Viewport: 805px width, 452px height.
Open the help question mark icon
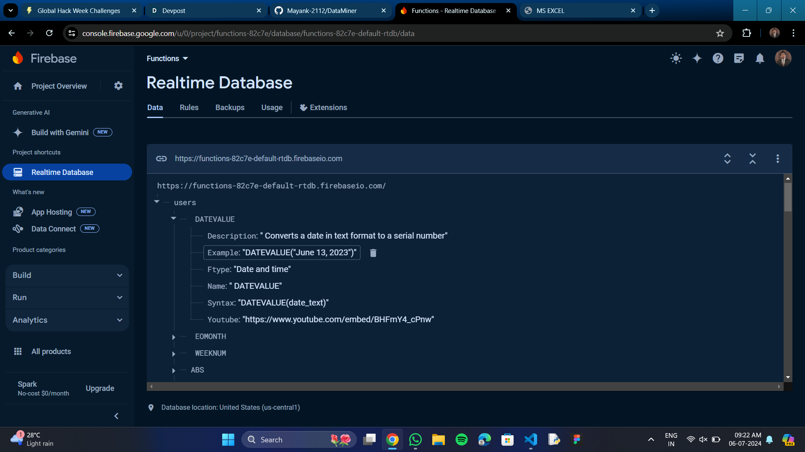pos(718,59)
